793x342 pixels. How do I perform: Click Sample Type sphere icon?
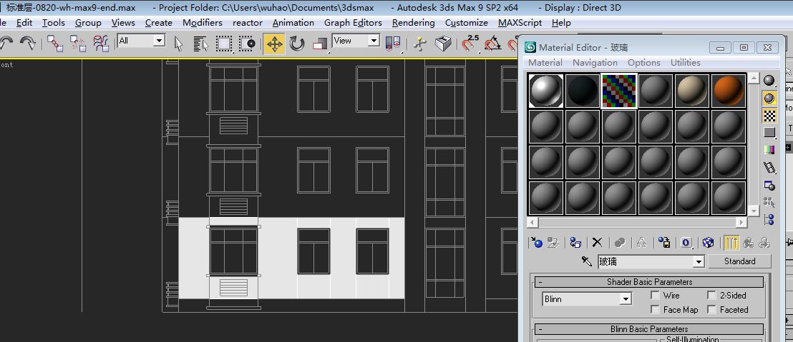pyautogui.click(x=769, y=81)
